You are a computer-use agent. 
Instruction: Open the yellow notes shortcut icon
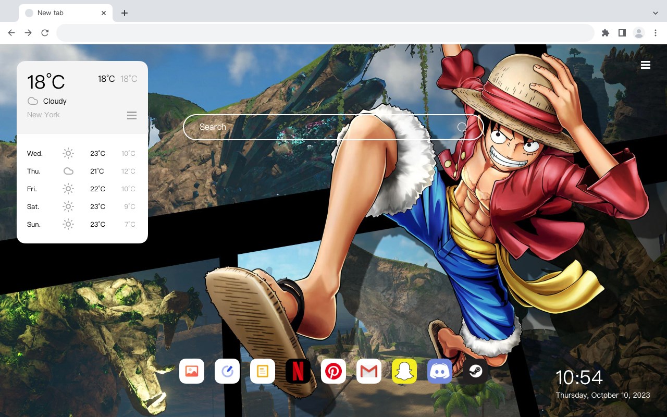click(x=263, y=371)
